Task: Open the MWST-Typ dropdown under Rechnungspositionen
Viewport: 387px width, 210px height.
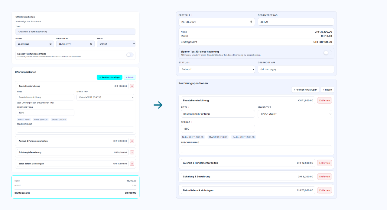Action: coord(295,114)
